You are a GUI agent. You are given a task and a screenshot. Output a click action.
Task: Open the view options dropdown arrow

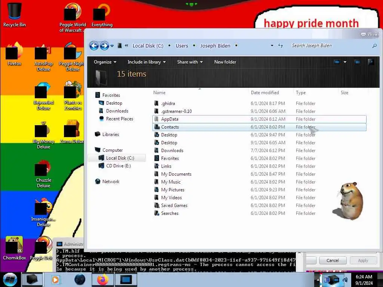coord(345,62)
